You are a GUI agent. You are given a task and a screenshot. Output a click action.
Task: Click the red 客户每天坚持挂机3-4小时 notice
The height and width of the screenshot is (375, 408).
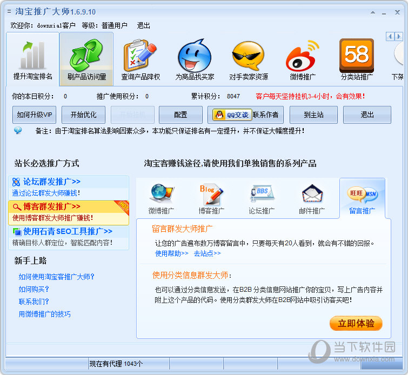pos(310,96)
